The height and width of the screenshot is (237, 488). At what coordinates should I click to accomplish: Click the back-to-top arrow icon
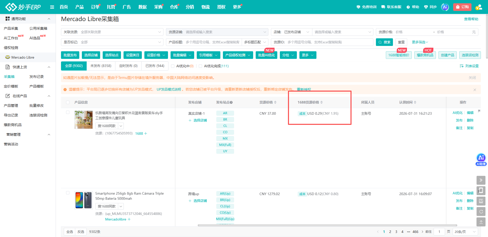[481, 222]
